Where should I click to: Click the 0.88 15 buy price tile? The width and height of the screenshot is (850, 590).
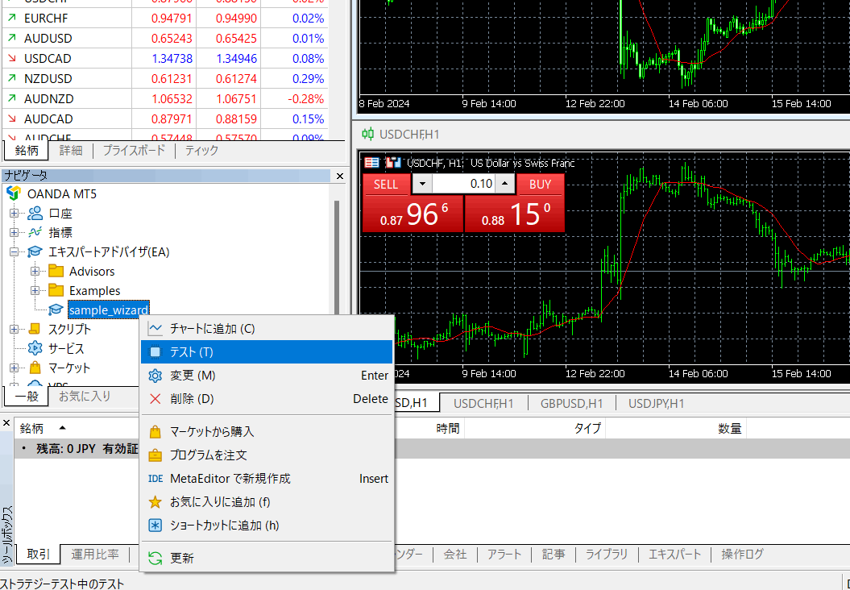click(x=515, y=214)
